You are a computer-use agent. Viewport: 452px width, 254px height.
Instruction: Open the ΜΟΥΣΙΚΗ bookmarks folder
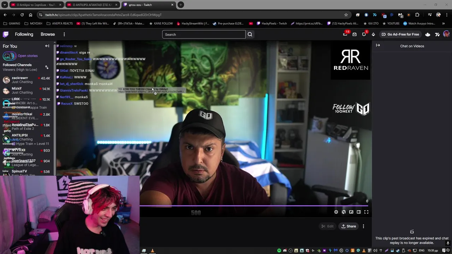click(33, 24)
